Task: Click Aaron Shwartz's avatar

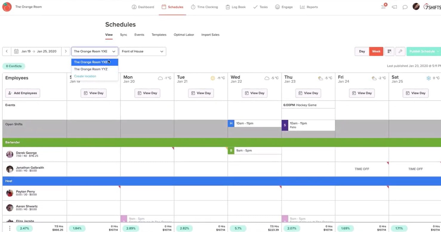Action: click(x=10, y=208)
